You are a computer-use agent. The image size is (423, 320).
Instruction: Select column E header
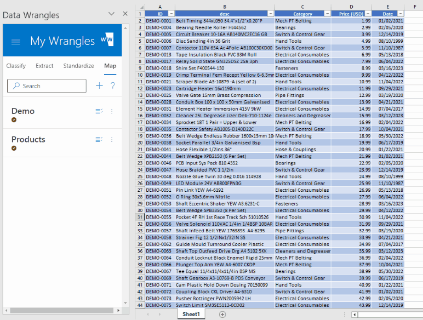click(388, 7)
